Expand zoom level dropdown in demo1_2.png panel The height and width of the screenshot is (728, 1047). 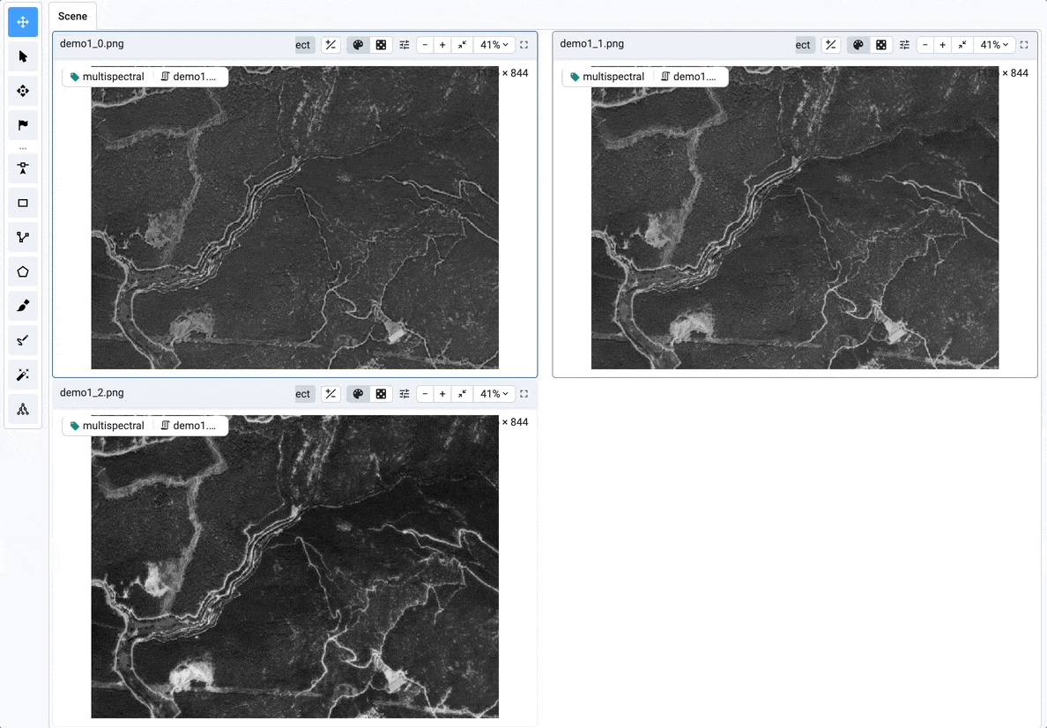[x=494, y=394]
